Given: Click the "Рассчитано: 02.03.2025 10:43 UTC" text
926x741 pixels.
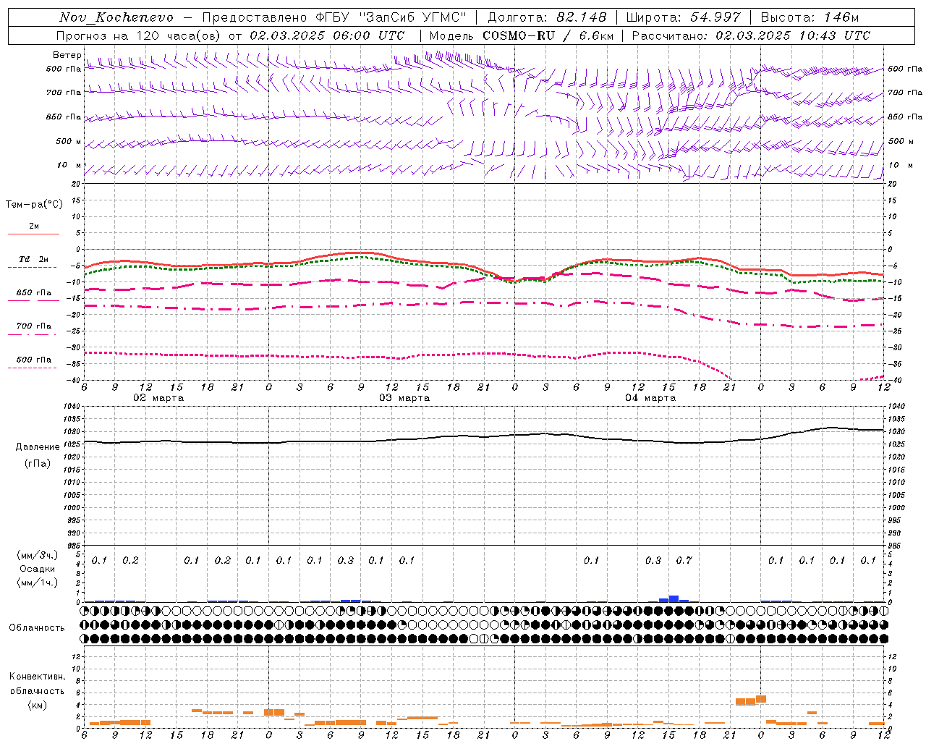Looking at the screenshot, I should click(751, 35).
